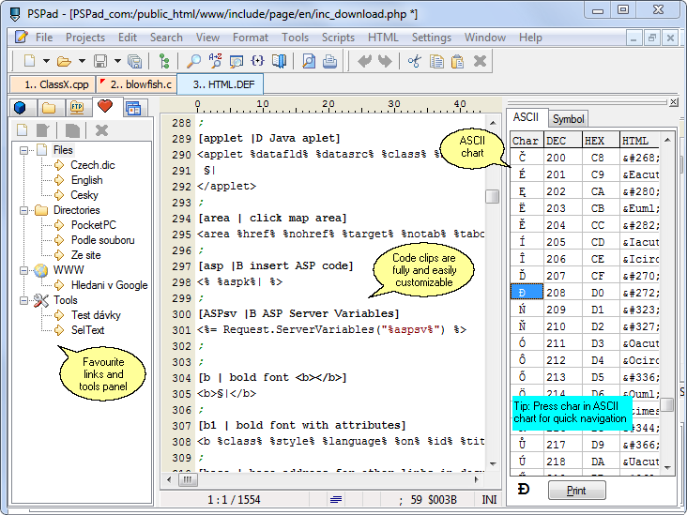Screen dimensions: 687x515
Task: Switch to the open windows panel tab
Action: 133,108
